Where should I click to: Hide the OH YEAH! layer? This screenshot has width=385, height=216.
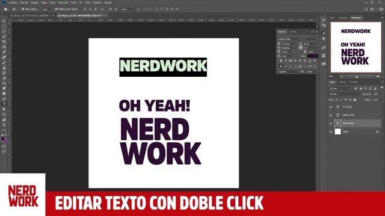click(331, 107)
